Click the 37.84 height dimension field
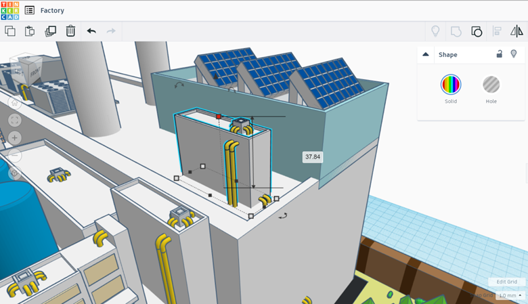The image size is (528, 304). tap(313, 157)
